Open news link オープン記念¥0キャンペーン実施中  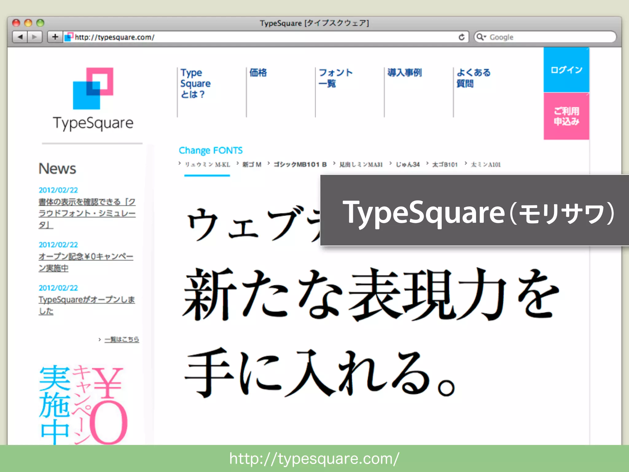86,262
